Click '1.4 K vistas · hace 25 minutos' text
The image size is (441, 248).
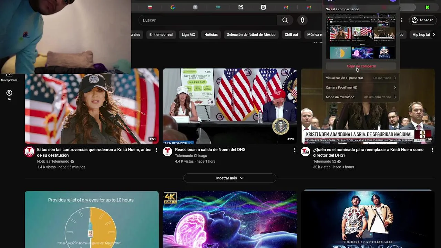[61, 167]
